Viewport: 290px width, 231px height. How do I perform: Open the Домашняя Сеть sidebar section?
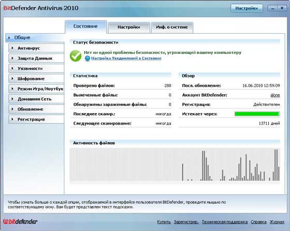tap(36, 99)
